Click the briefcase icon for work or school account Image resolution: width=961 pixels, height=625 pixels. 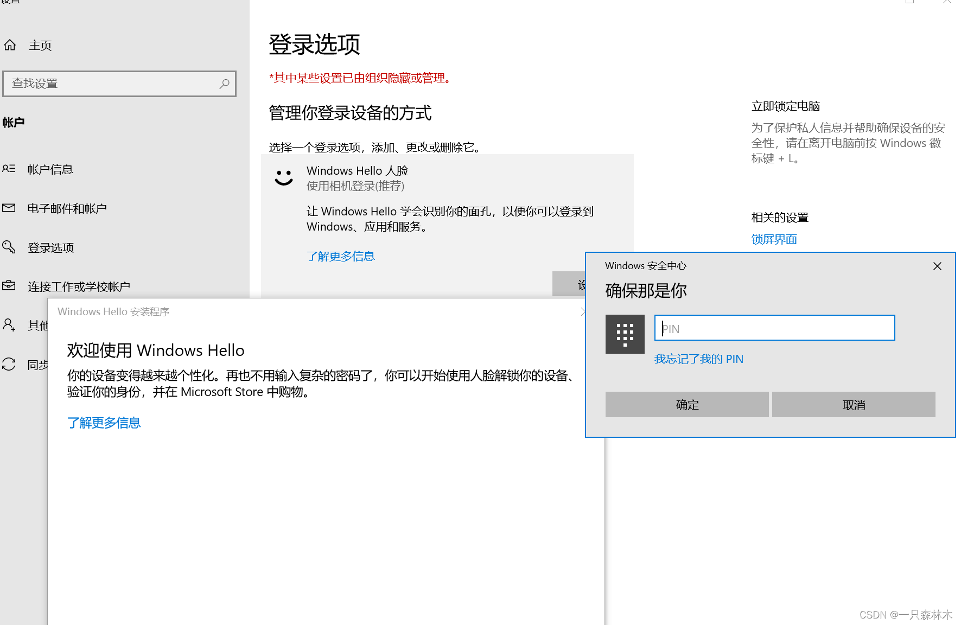(x=9, y=285)
